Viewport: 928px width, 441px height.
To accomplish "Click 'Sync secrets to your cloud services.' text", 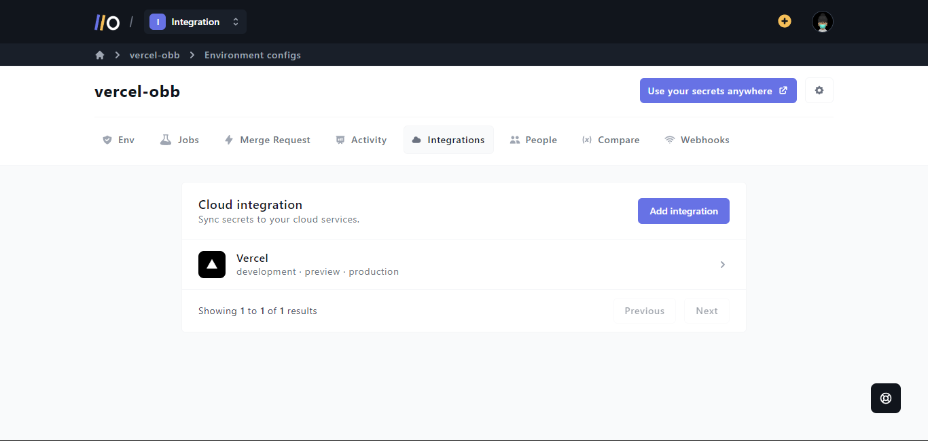I will (x=279, y=220).
